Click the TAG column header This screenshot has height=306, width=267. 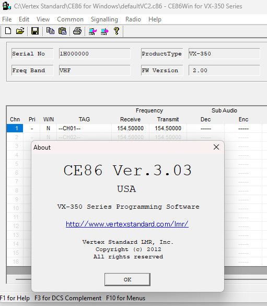coord(84,119)
